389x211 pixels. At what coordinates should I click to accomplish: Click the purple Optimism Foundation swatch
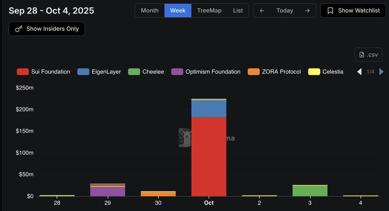[177, 72]
